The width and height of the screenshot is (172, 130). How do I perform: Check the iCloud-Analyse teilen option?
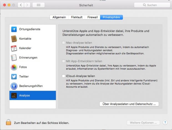[64, 76]
